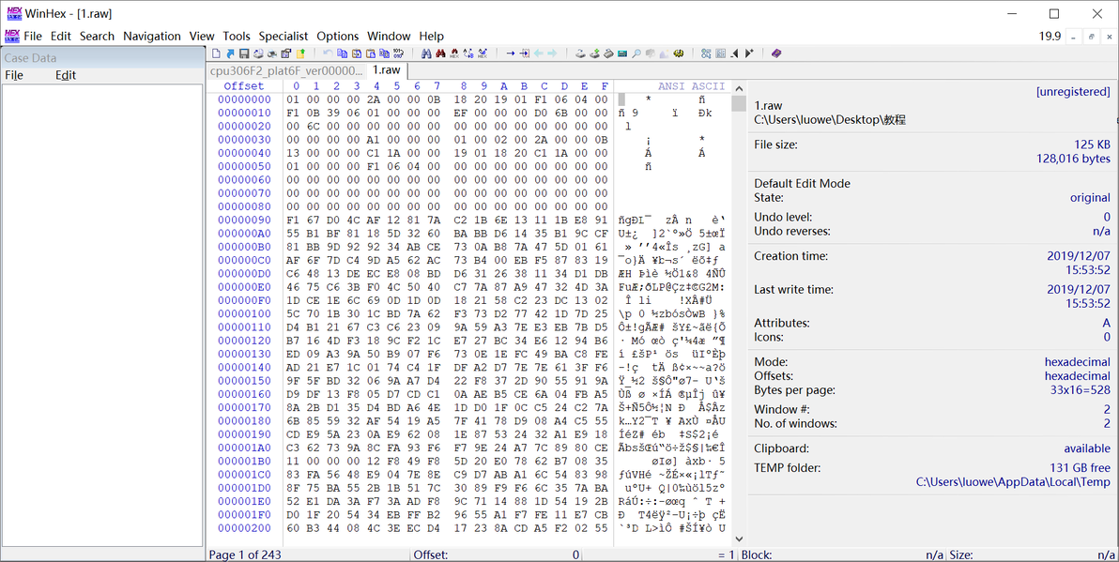
Task: Click the left black triangle toolbar icon
Action: 734,53
